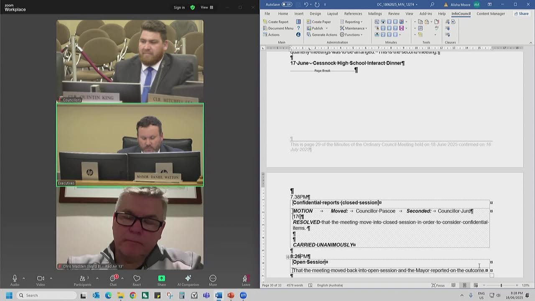Open the Windows Start menu

(x=9, y=295)
